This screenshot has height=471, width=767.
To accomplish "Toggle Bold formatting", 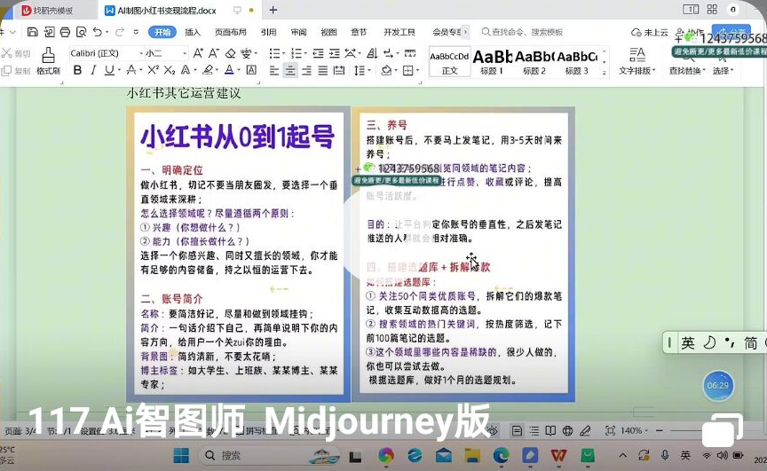I will (x=76, y=70).
